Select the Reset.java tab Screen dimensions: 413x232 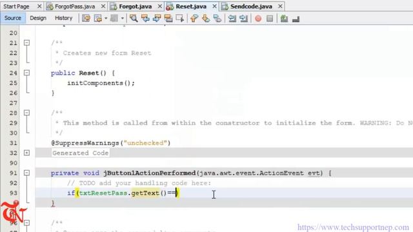pyautogui.click(x=191, y=6)
